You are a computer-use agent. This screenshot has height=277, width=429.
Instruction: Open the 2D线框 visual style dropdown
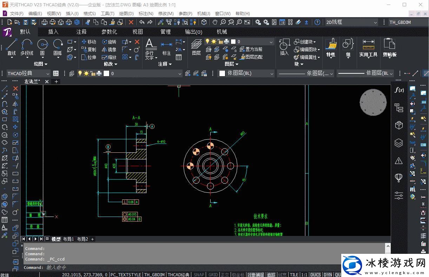[x=351, y=22]
